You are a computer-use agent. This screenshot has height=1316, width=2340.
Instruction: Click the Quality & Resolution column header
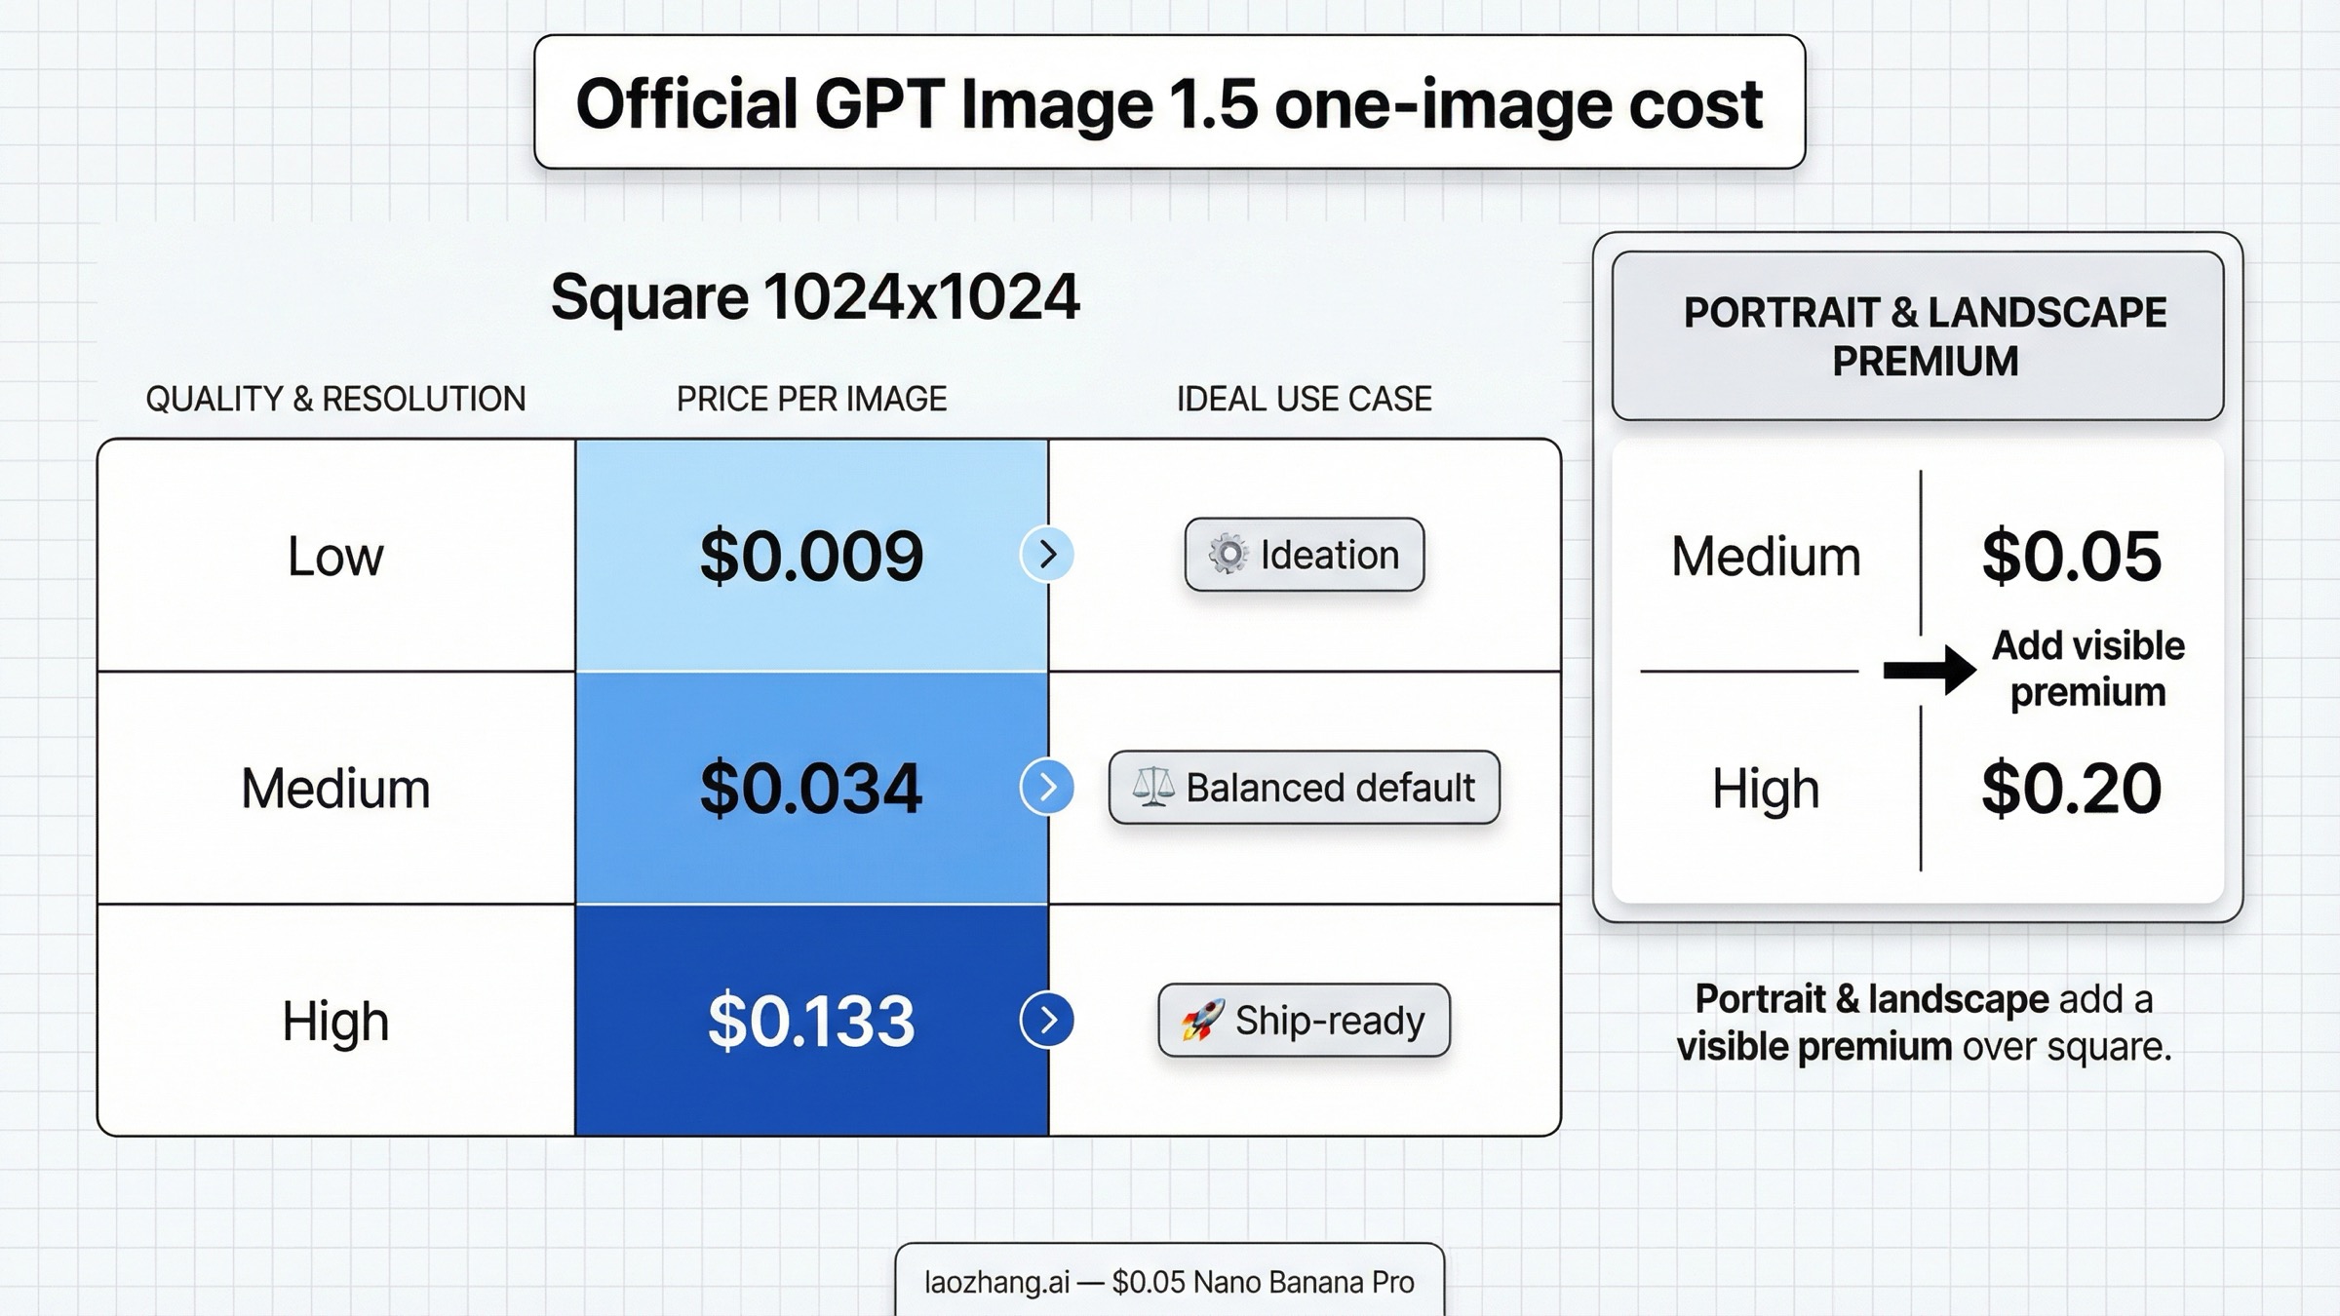coord(335,398)
